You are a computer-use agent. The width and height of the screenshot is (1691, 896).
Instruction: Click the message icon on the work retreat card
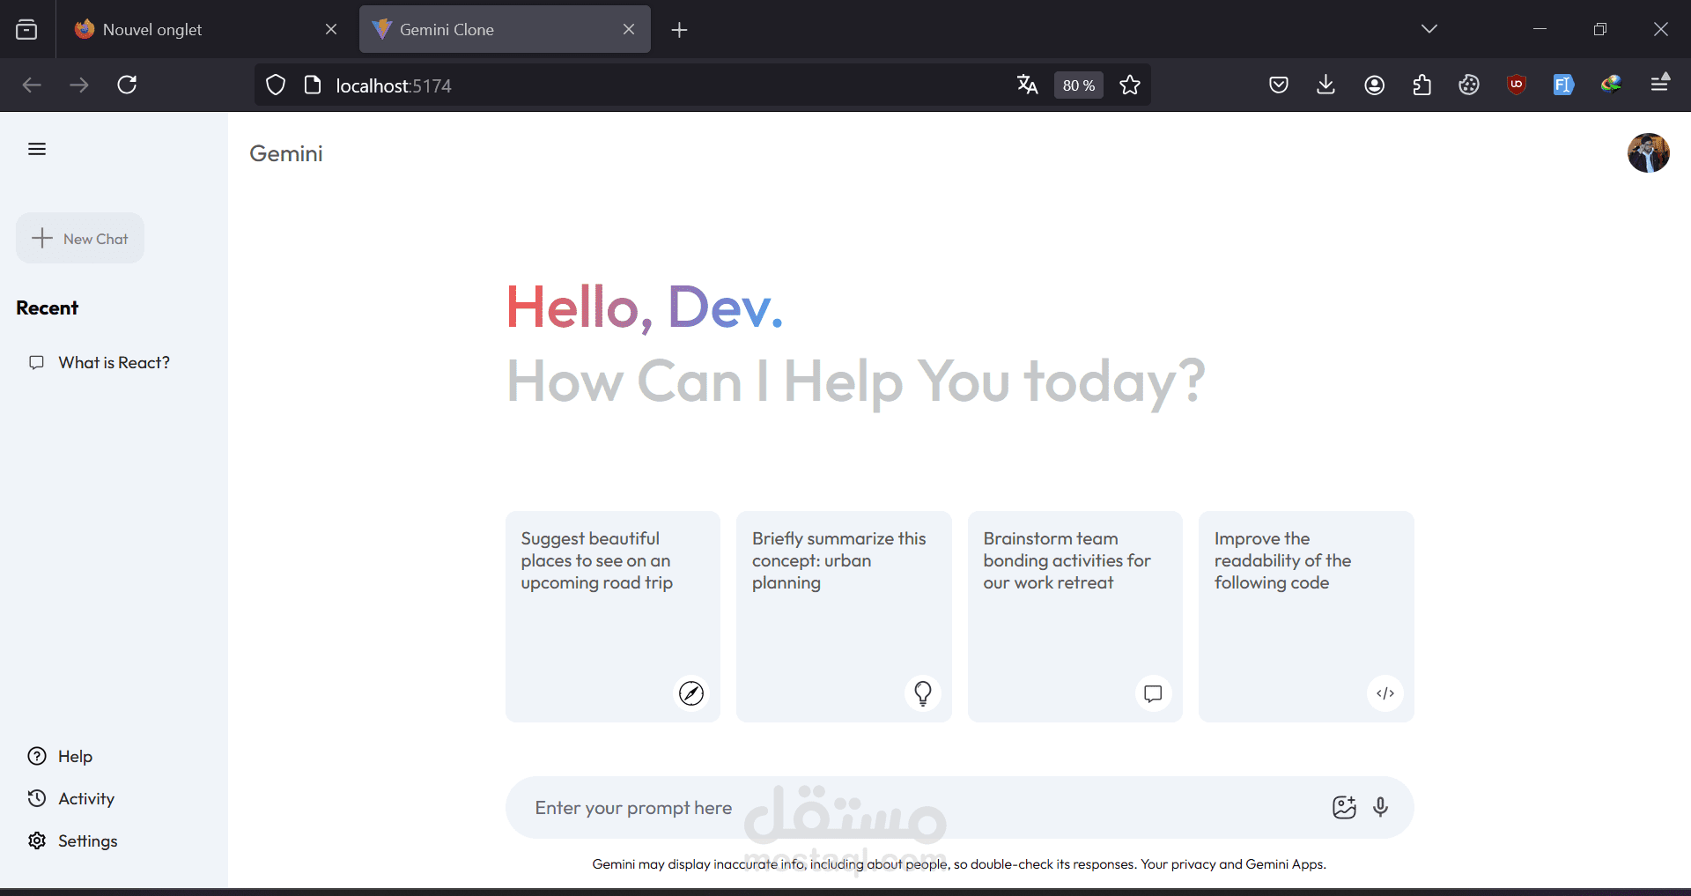click(1153, 693)
